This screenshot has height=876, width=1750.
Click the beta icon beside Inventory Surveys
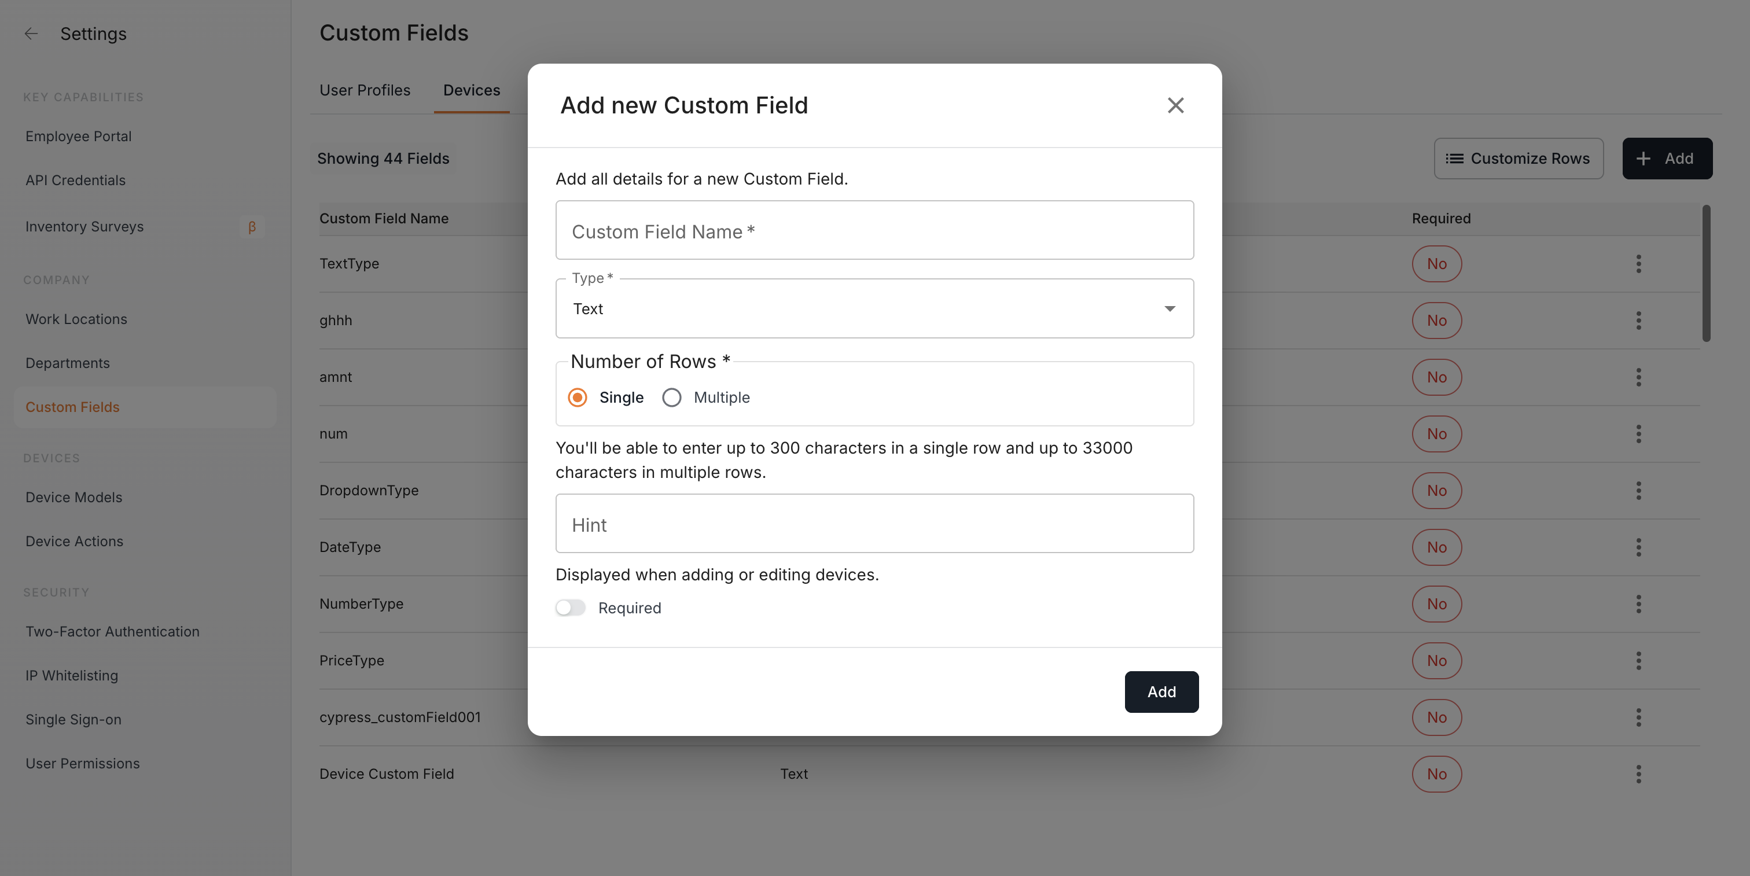[252, 227]
